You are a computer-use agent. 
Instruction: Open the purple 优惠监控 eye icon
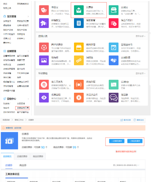pos(44,97)
